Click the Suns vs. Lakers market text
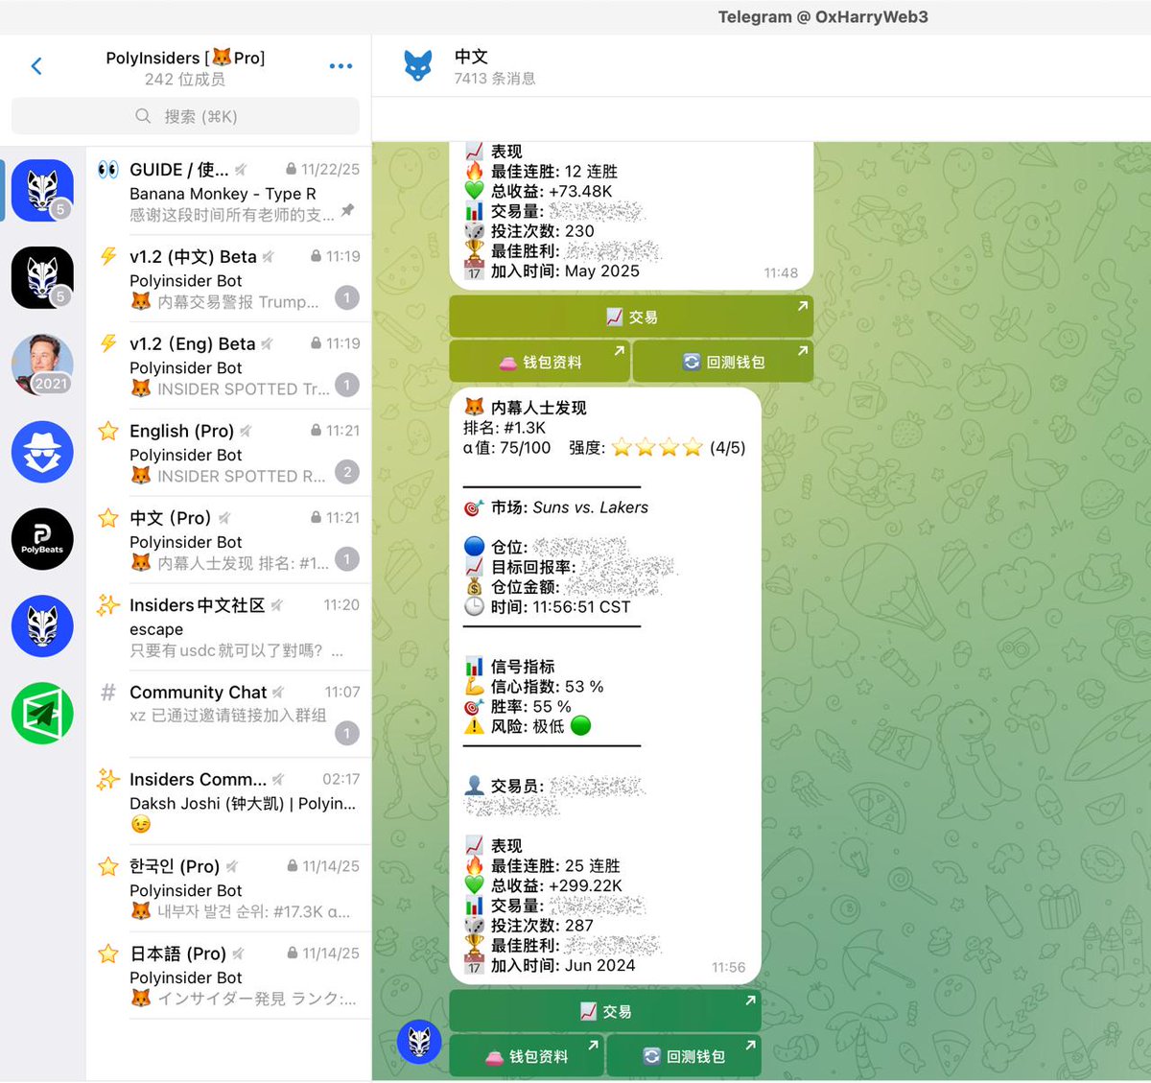The image size is (1151, 1083). pyautogui.click(x=590, y=507)
